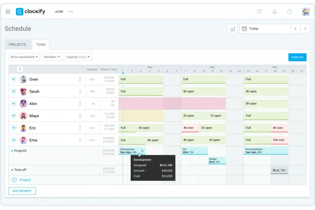Open the Show unpublished dropdown

pos(24,57)
